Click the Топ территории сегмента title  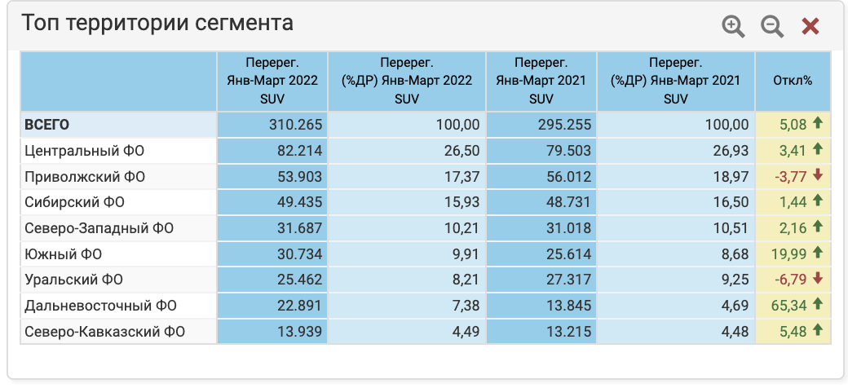(x=157, y=23)
